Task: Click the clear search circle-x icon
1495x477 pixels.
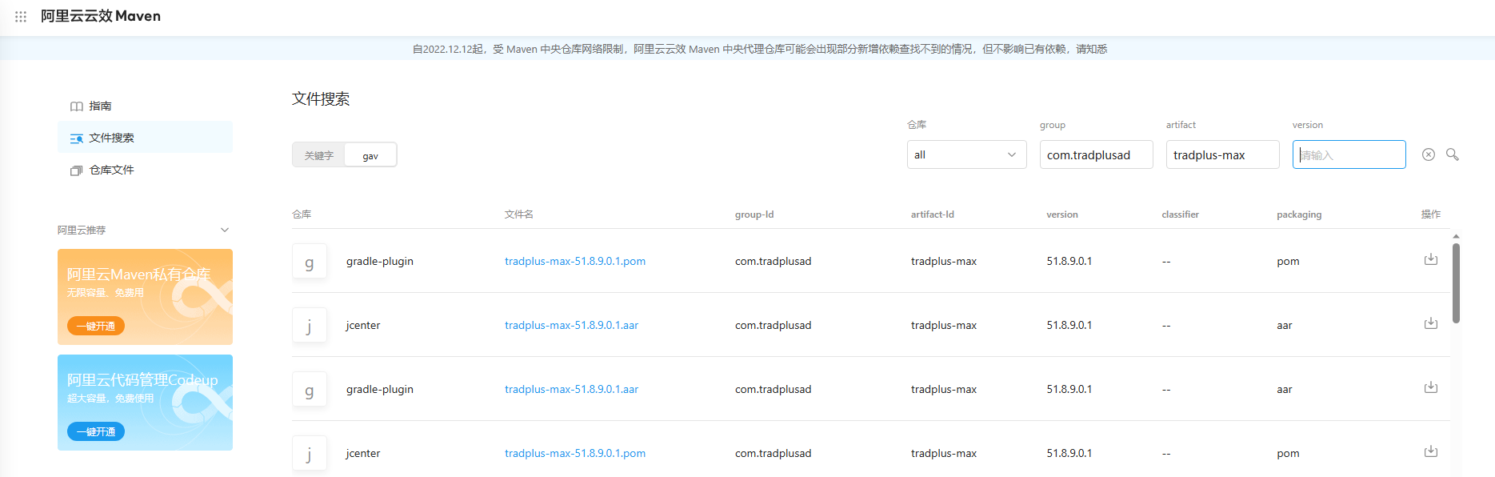Action: 1429,154
